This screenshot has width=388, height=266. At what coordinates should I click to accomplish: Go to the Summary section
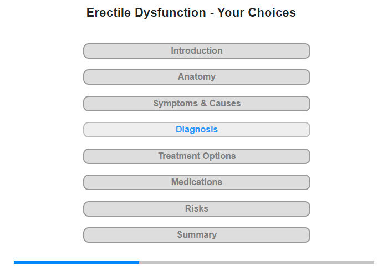click(196, 235)
